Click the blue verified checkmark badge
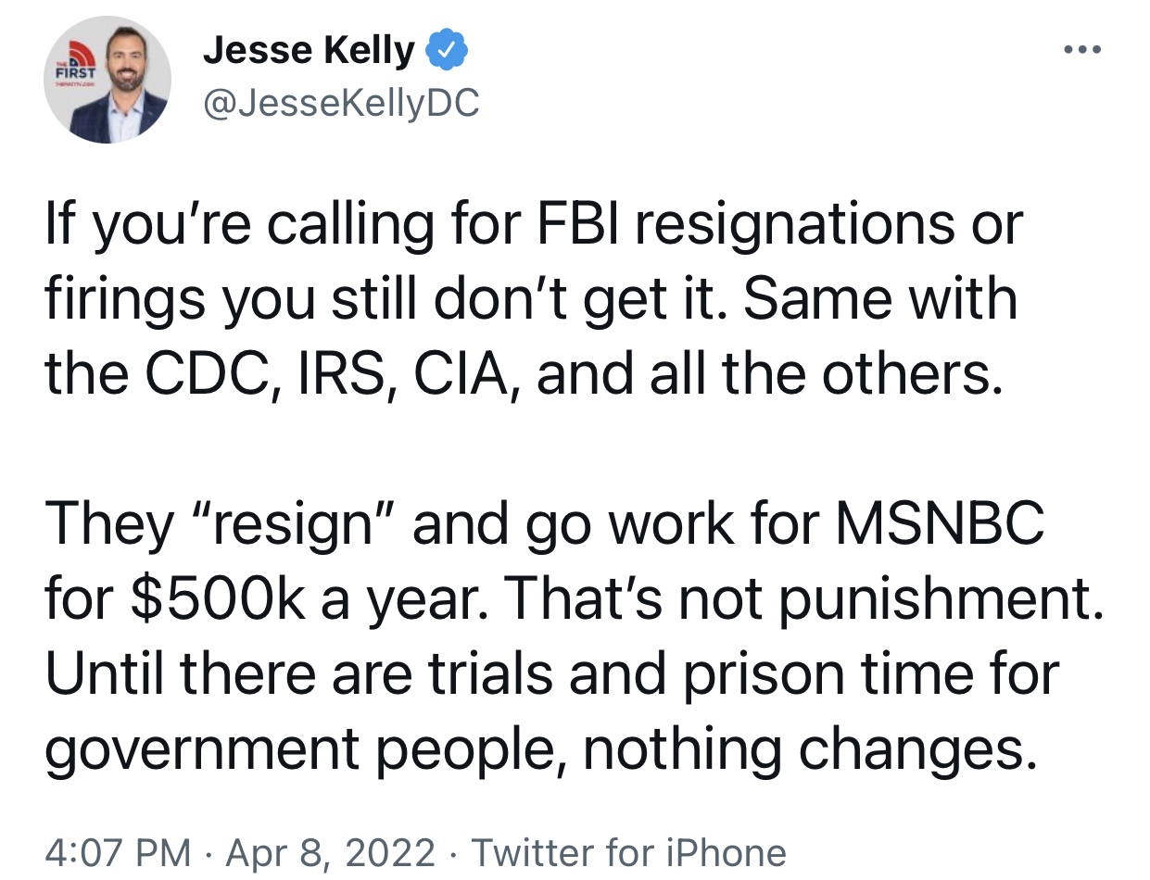The image size is (1150, 880). tap(447, 51)
